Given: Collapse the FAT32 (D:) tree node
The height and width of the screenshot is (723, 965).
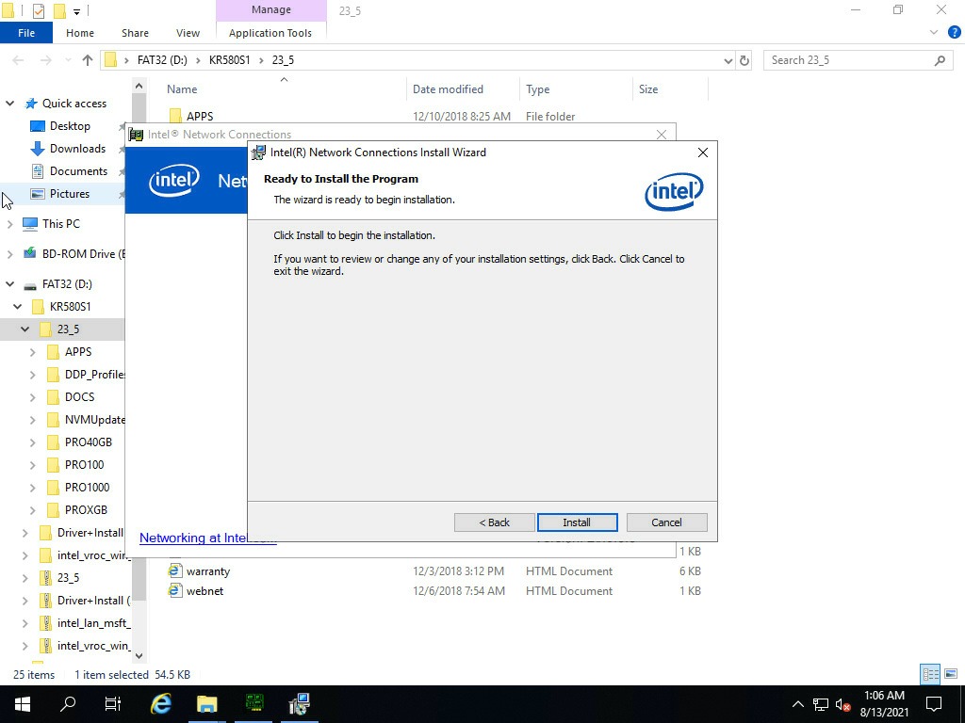Looking at the screenshot, I should 9,284.
